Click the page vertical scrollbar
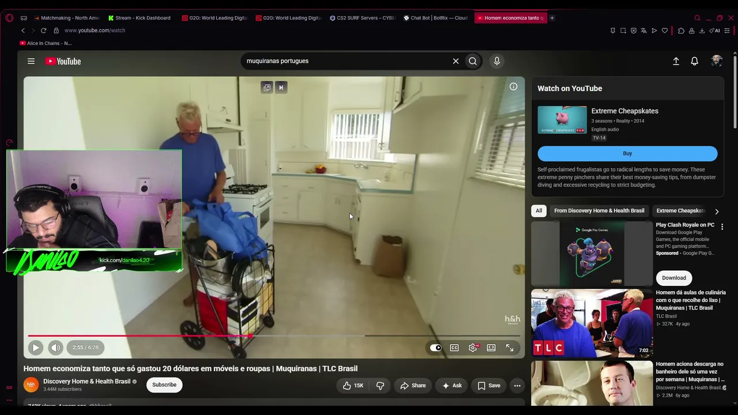Image resolution: width=738 pixels, height=415 pixels. click(x=735, y=91)
